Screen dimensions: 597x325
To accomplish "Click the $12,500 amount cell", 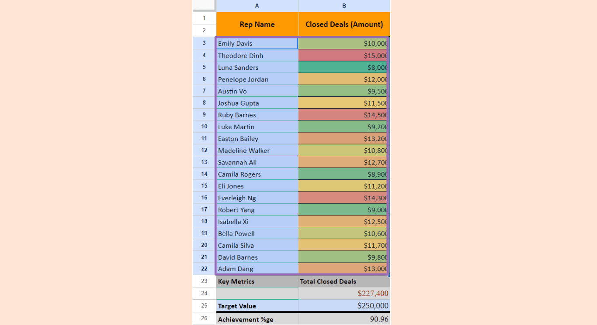I will (x=344, y=222).
